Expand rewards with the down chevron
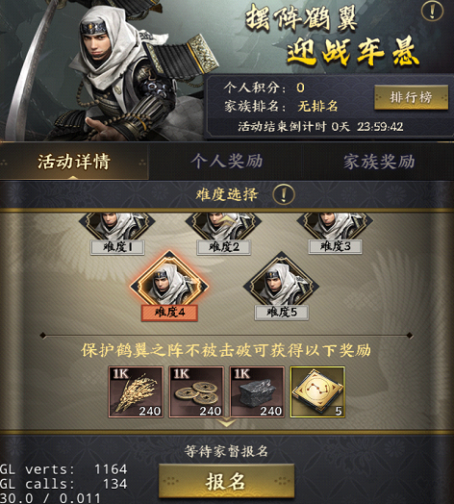 click(x=226, y=422)
